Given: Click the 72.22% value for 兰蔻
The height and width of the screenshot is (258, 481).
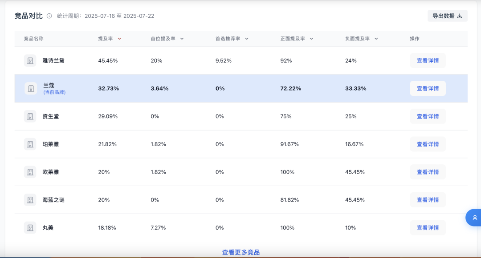Looking at the screenshot, I should pos(290,88).
